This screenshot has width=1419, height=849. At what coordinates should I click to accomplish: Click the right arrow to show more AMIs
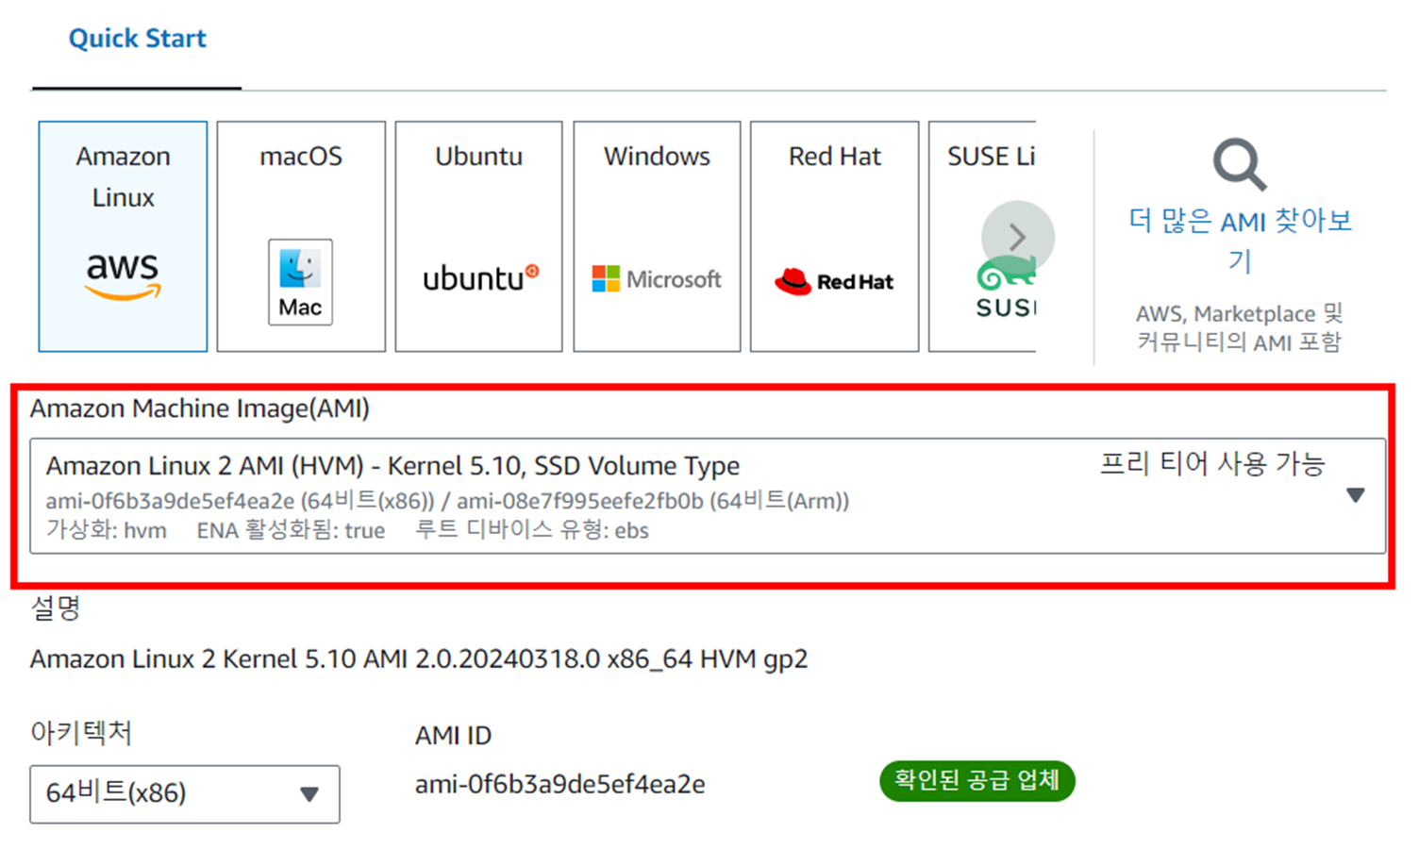click(x=1017, y=237)
